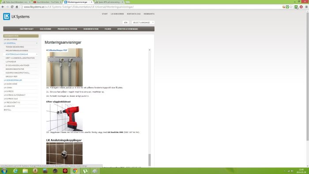Select Teknisk beskrivning in the sidebar
309x174 pixels.
(x=15, y=47)
